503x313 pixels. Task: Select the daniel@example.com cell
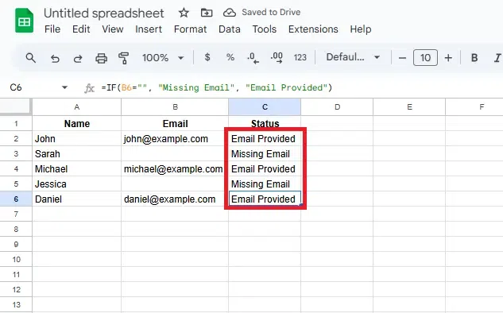pyautogui.click(x=175, y=199)
